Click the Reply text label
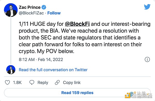The height and width of the screenshot is (101, 155). tap(43, 82)
